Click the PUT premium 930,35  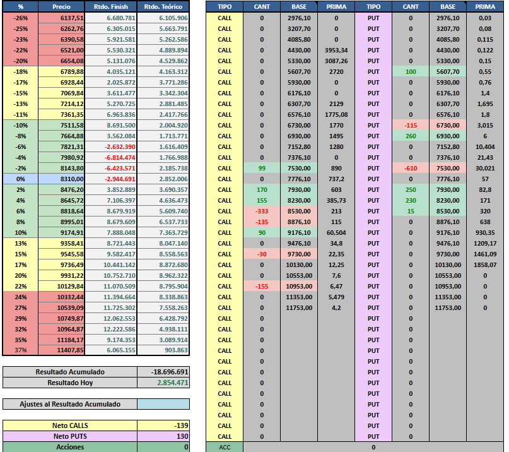[485, 233]
